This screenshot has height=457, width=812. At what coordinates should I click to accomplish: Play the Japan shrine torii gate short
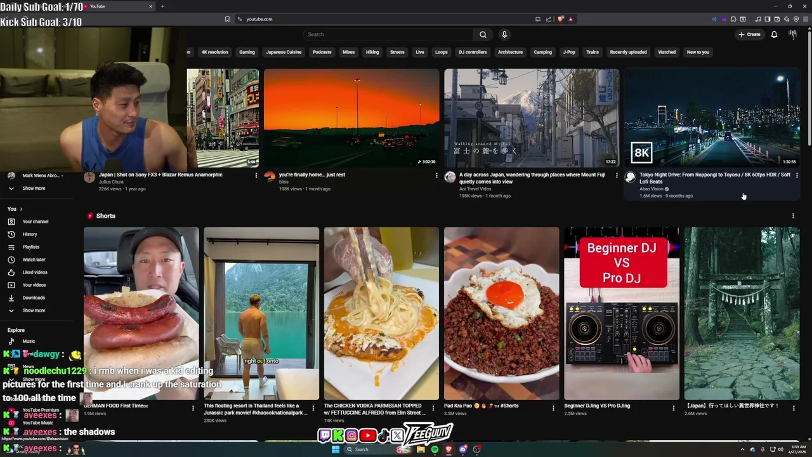(742, 314)
